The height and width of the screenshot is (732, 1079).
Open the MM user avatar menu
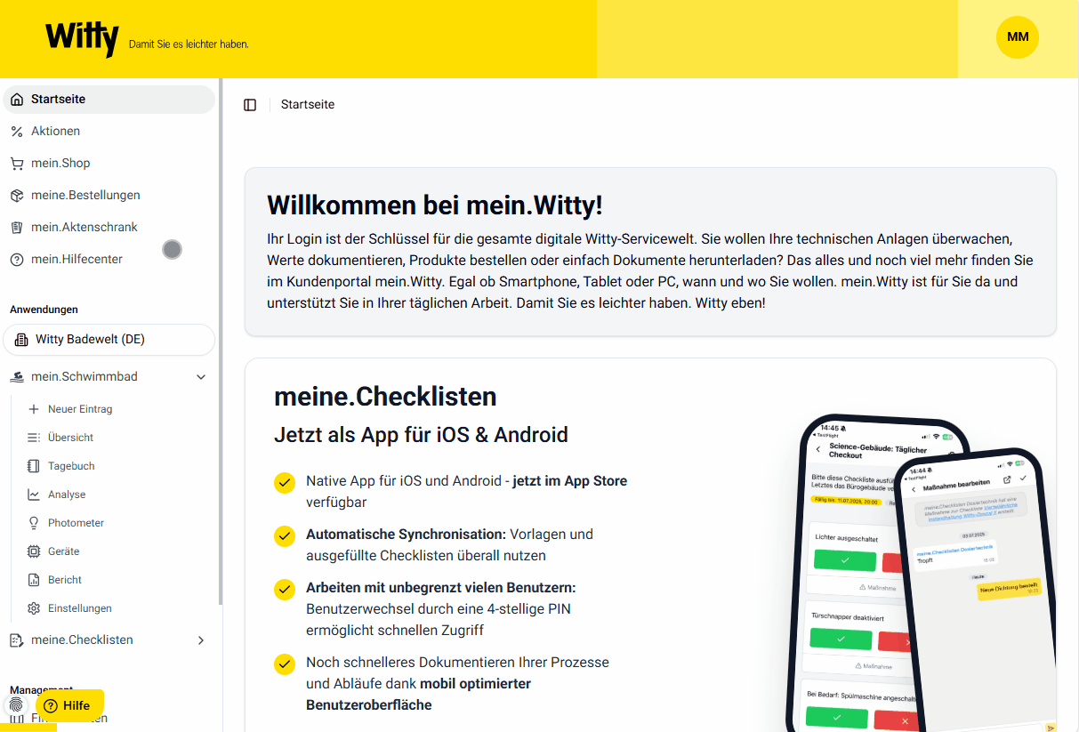click(1018, 37)
